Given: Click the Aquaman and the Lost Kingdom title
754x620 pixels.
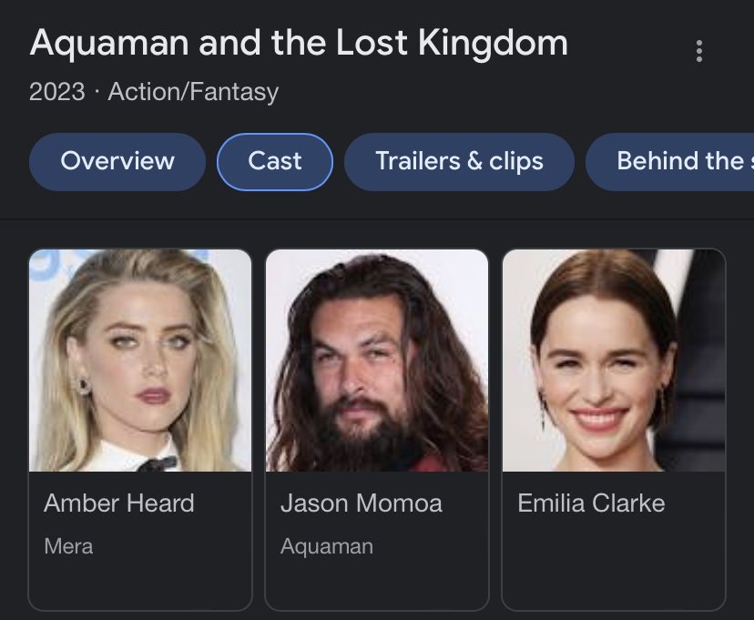Looking at the screenshot, I should pyautogui.click(x=299, y=44).
